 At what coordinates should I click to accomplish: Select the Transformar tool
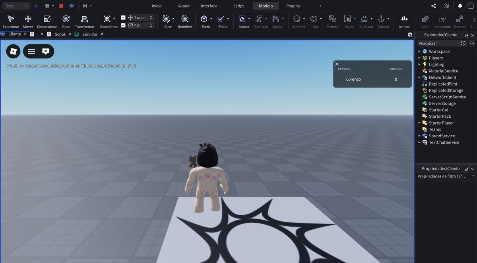pos(85,21)
